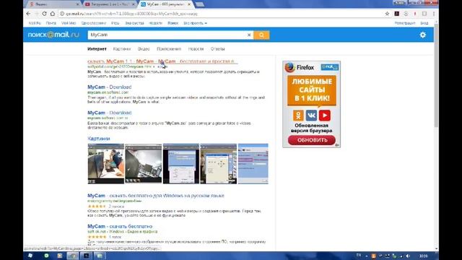Open the Игры link in top bar

pyautogui.click(x=115, y=23)
